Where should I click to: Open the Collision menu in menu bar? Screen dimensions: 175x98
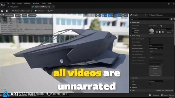(27, 3)
